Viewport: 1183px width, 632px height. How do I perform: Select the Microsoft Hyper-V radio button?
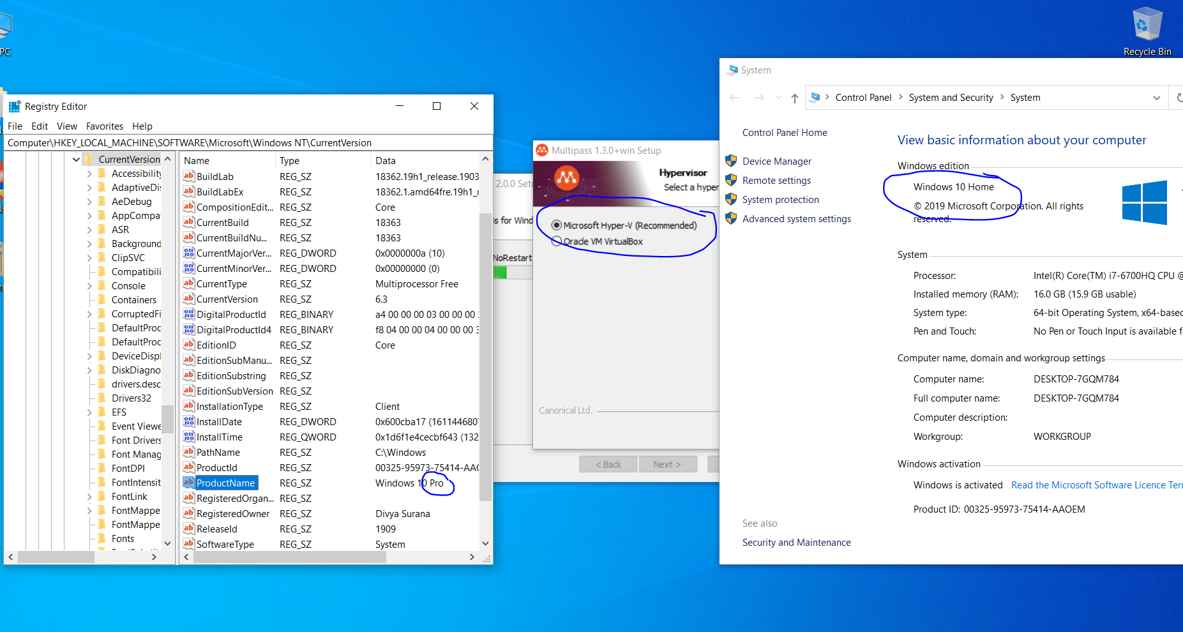click(x=557, y=225)
